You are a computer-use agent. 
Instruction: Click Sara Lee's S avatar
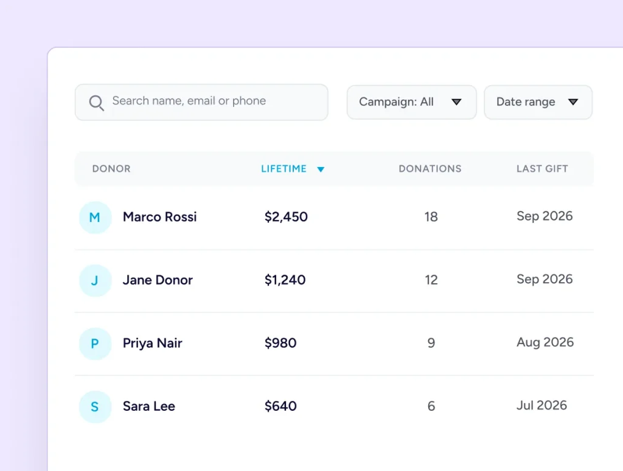point(95,407)
